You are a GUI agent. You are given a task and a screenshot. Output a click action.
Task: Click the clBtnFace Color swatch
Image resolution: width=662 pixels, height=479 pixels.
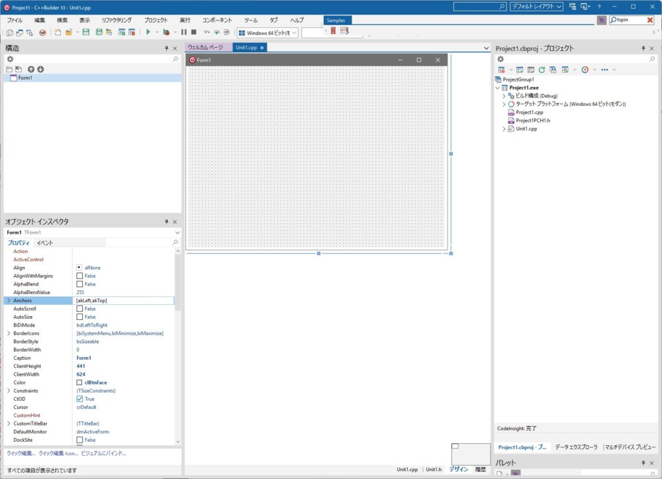(79, 382)
